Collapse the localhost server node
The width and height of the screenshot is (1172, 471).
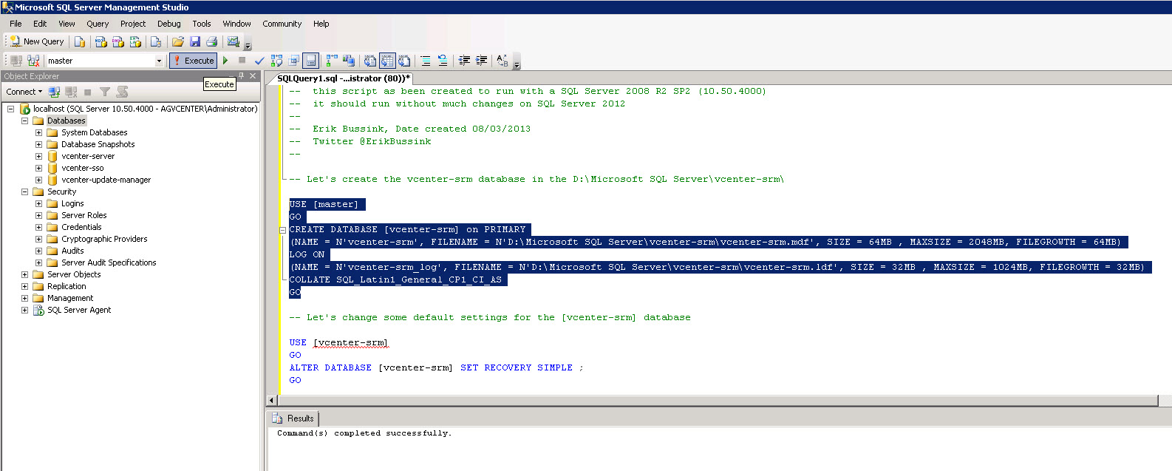tap(11, 109)
